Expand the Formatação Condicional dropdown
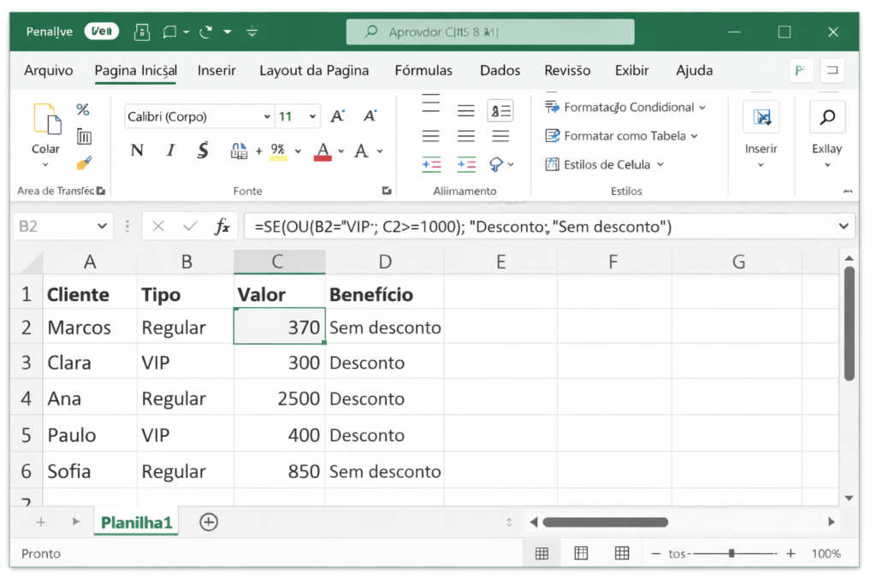876x584 pixels. [x=702, y=108]
